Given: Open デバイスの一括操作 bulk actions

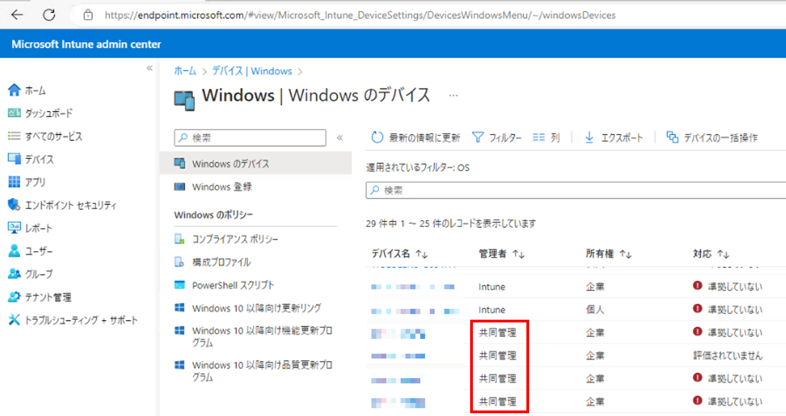Looking at the screenshot, I should click(712, 138).
